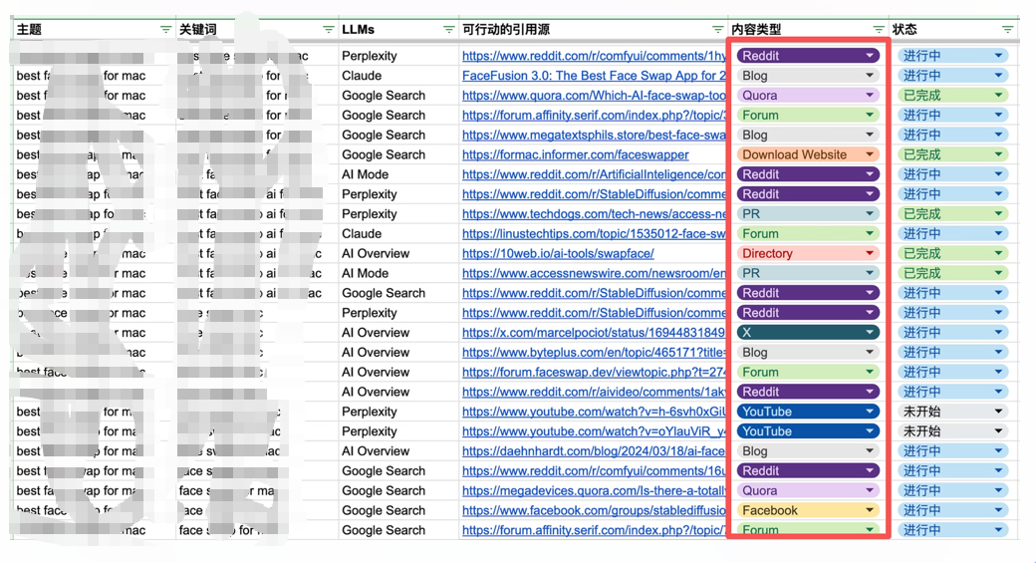
Task: Open the 状态 column filter icon
Action: click(x=1007, y=30)
